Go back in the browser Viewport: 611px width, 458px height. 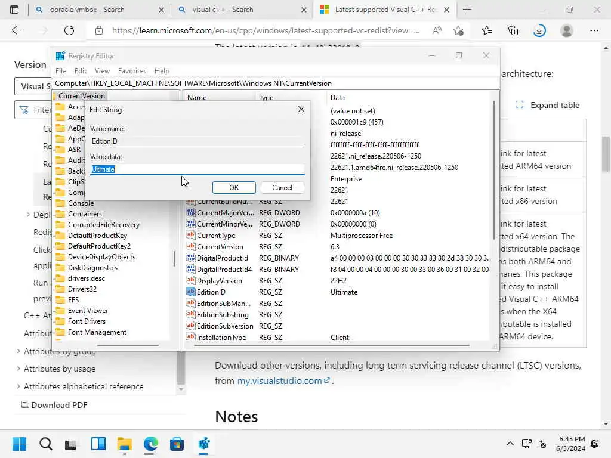16,30
